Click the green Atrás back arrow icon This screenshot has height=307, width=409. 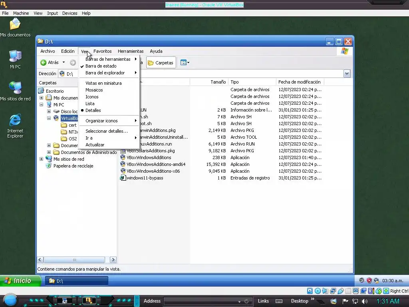[x=43, y=63]
